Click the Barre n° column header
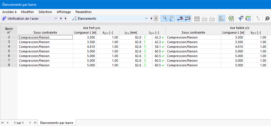 [9, 30]
